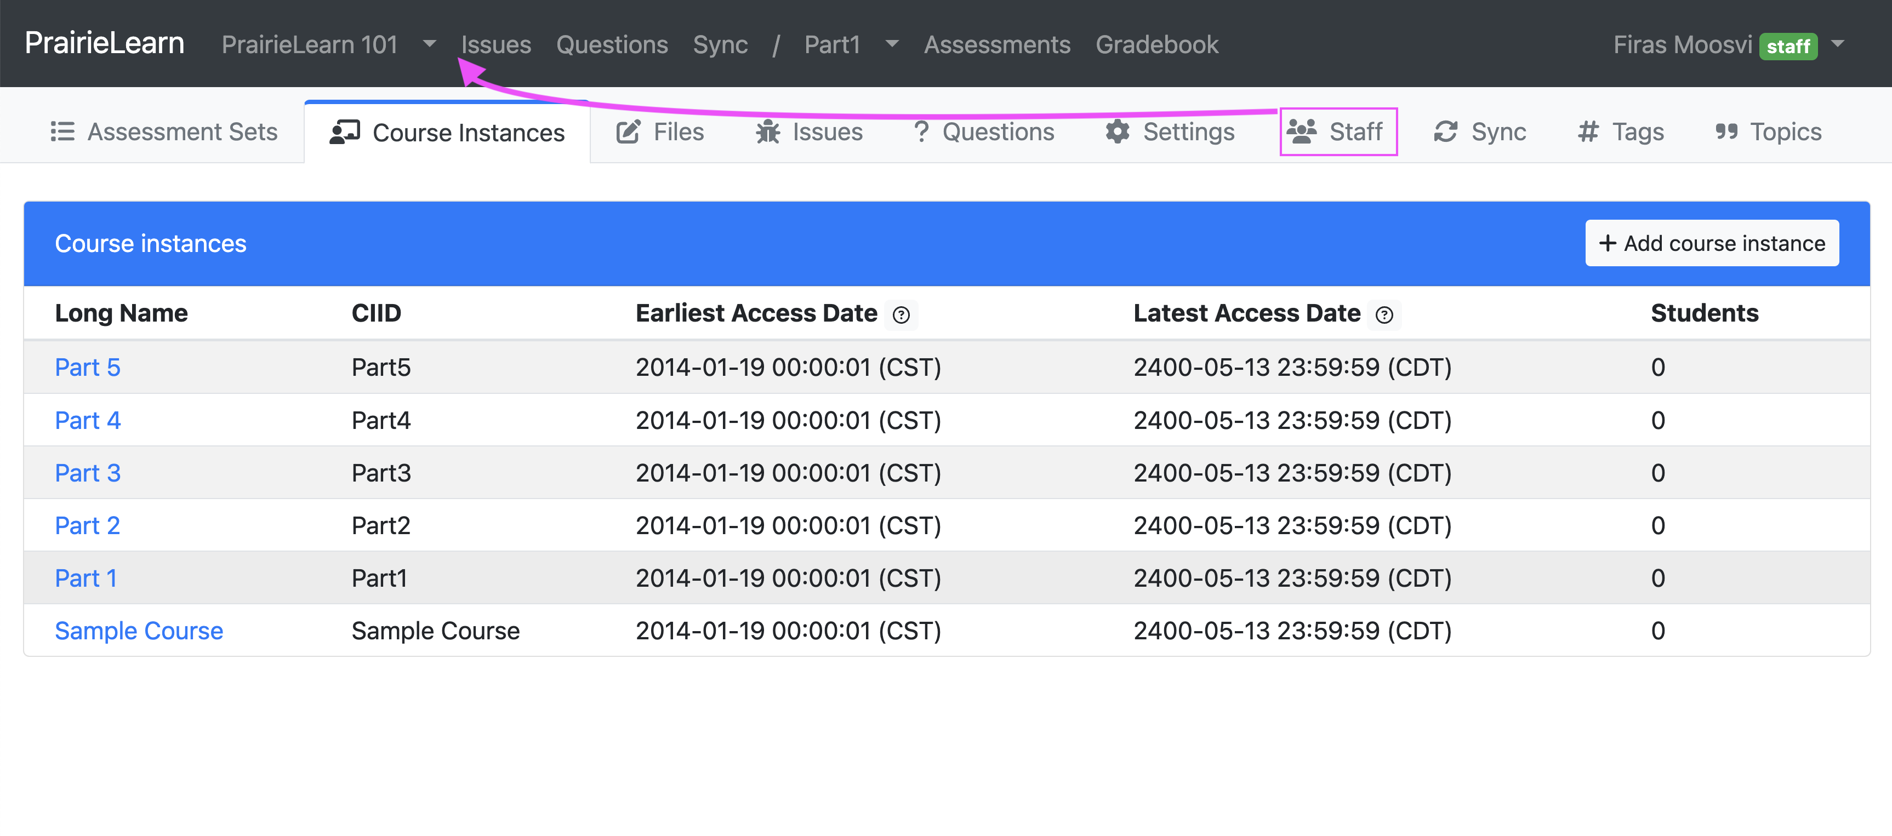Click the PrairieLearn home logo
Image resolution: width=1892 pixels, height=836 pixels.
pos(104,43)
